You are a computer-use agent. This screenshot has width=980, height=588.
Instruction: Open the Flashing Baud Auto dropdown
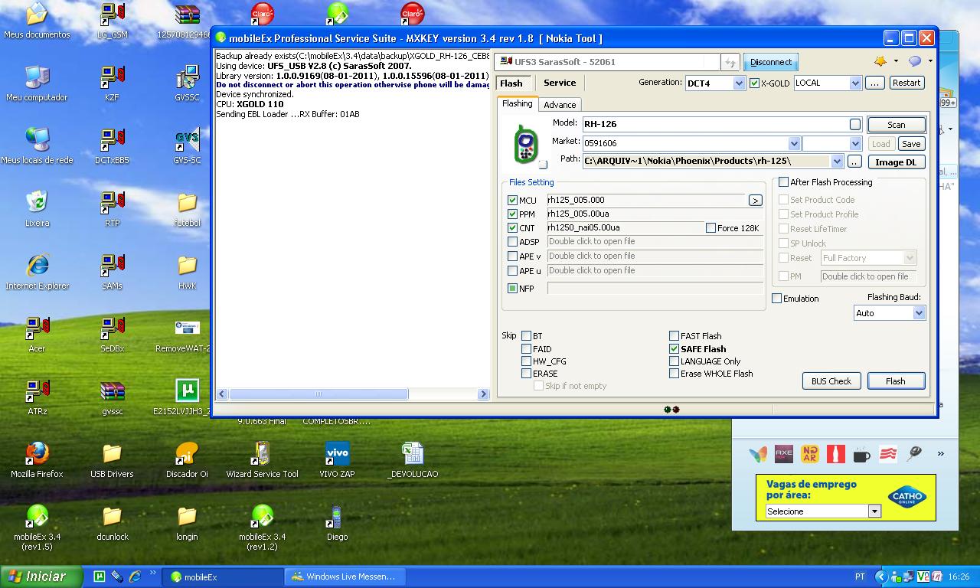pyautogui.click(x=919, y=313)
